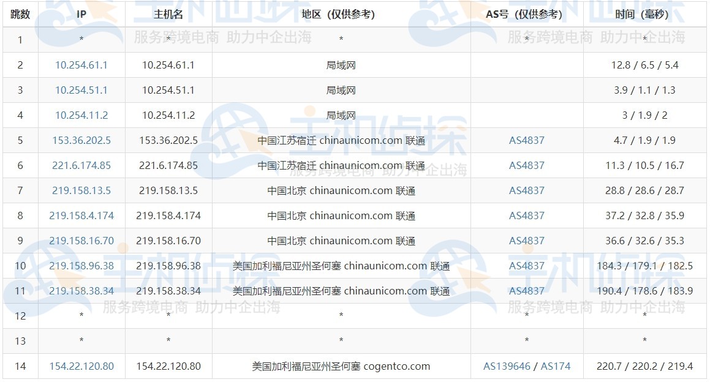Select time value 190.4 / 178.6 / 183.9
Screen dimensions: 710x382
click(645, 291)
